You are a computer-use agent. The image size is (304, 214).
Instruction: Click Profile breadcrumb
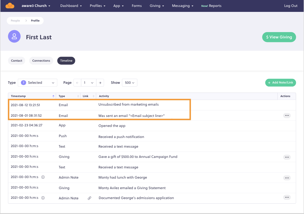pos(35,21)
